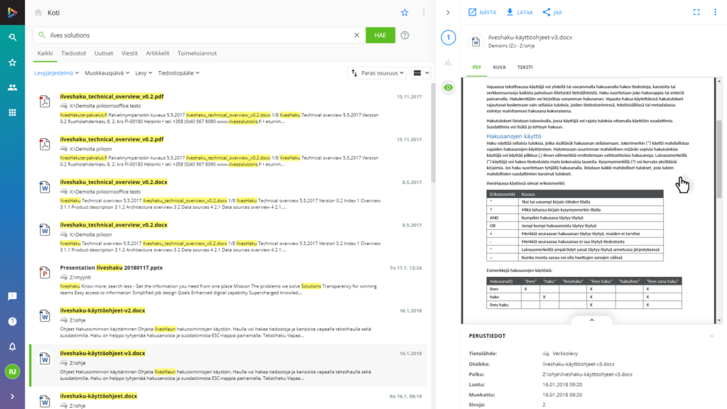This screenshot has height=409, width=727.
Task: Open Presentation Ilveshaku 20180117.pptx result
Action: coord(111,268)
